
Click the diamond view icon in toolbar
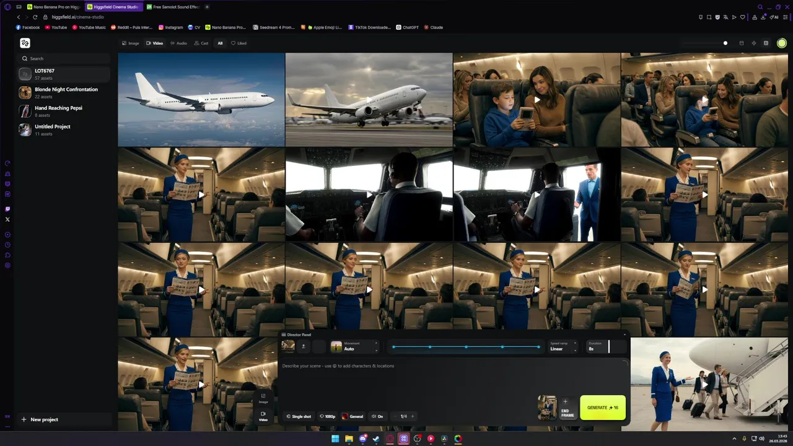click(754, 43)
